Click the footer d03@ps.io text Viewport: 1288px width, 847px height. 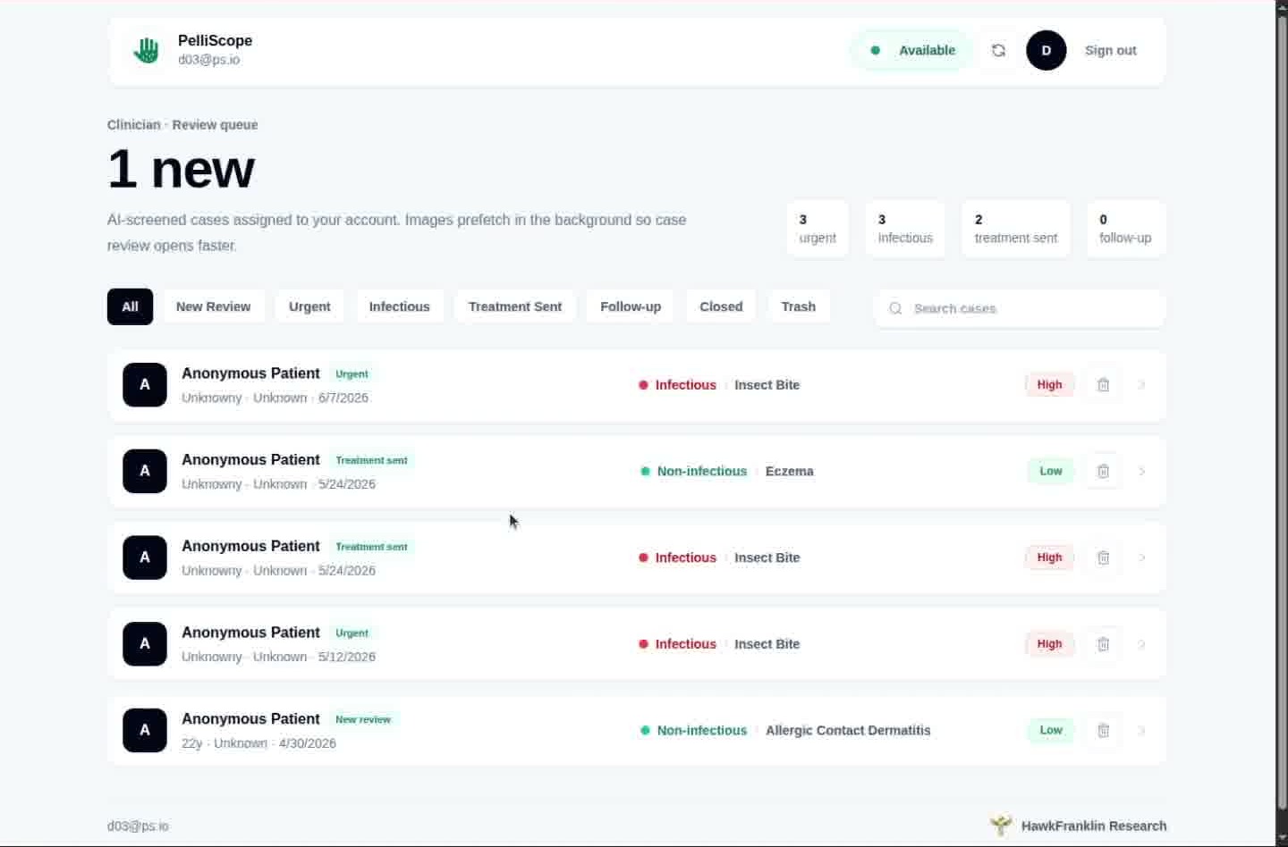pyautogui.click(x=138, y=826)
